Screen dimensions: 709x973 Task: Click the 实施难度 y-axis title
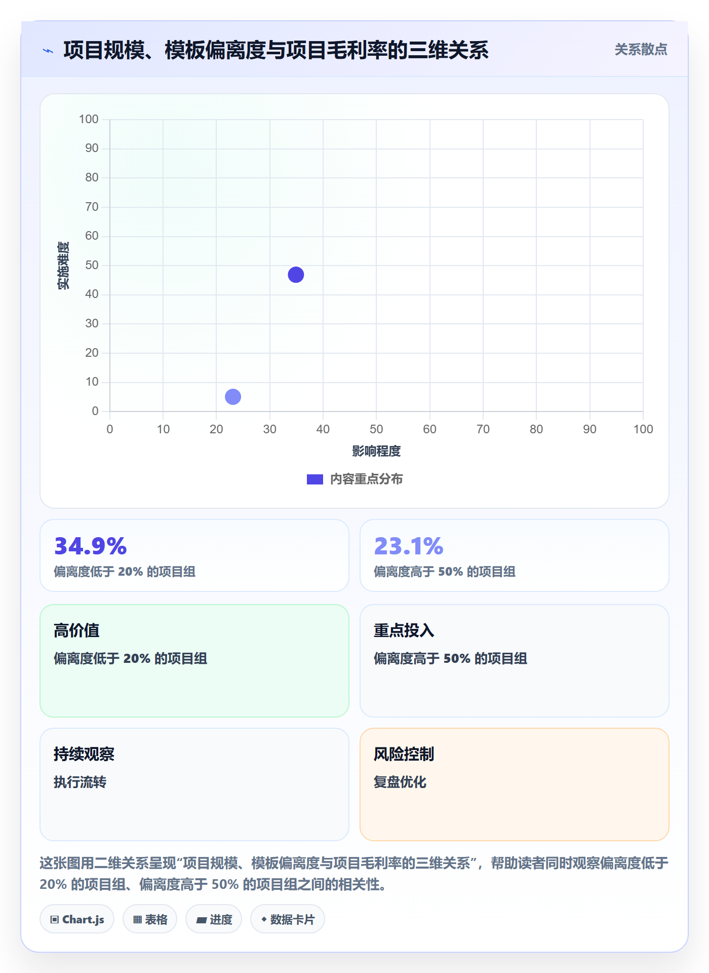tap(63, 266)
